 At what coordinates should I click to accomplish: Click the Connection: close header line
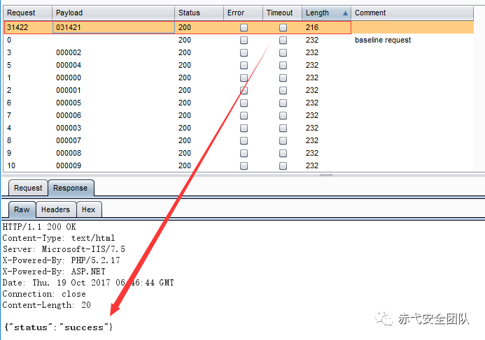(x=44, y=294)
